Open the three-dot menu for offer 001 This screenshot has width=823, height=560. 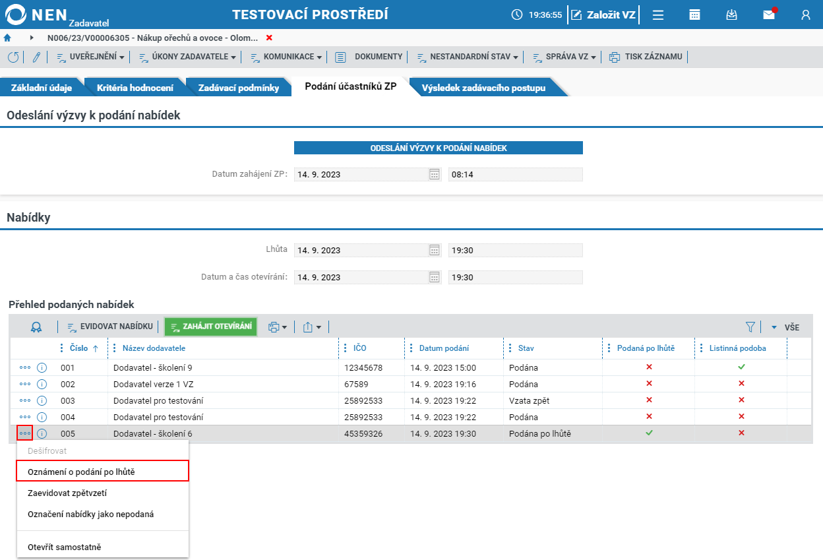pos(25,367)
